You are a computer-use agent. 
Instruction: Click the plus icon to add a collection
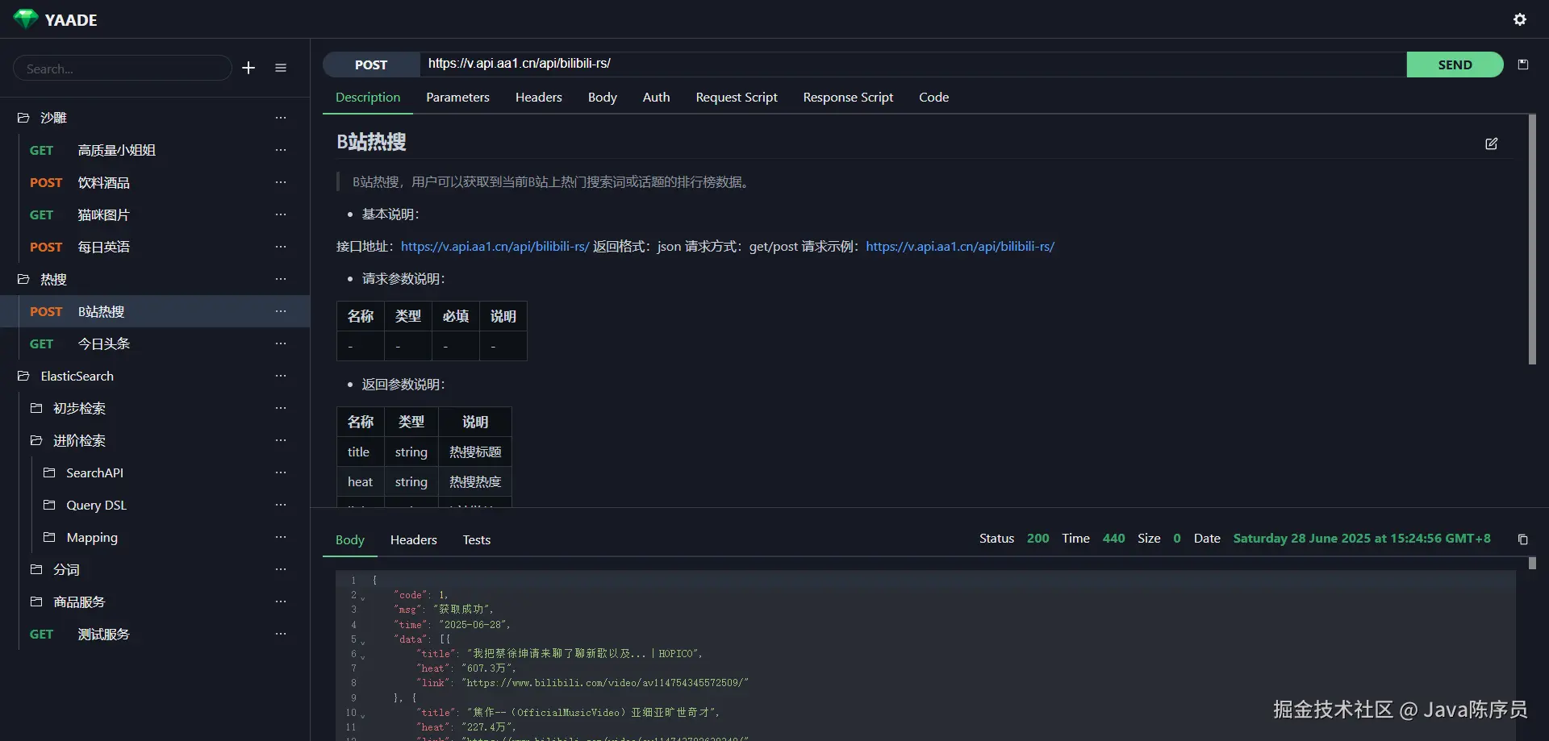click(x=248, y=68)
